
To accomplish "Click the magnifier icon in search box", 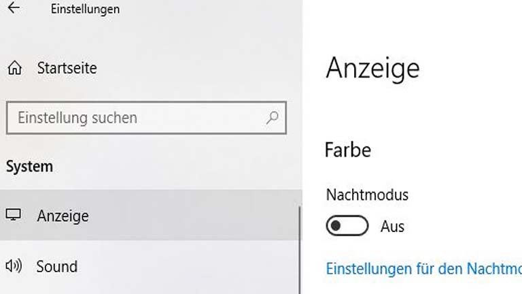I will 272,118.
